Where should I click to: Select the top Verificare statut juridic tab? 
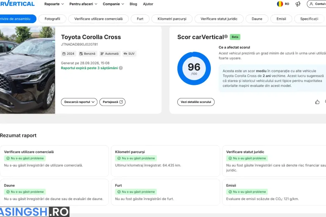(x=219, y=19)
